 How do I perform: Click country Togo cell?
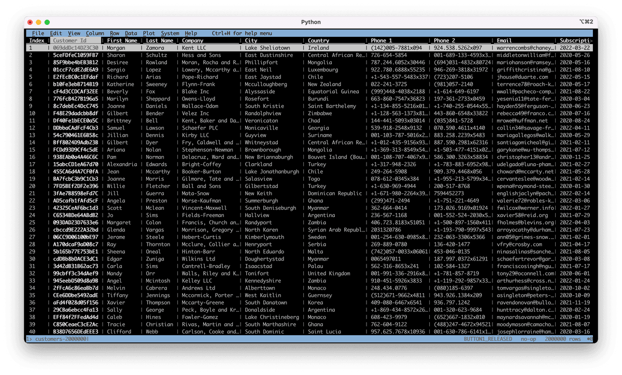point(314,179)
